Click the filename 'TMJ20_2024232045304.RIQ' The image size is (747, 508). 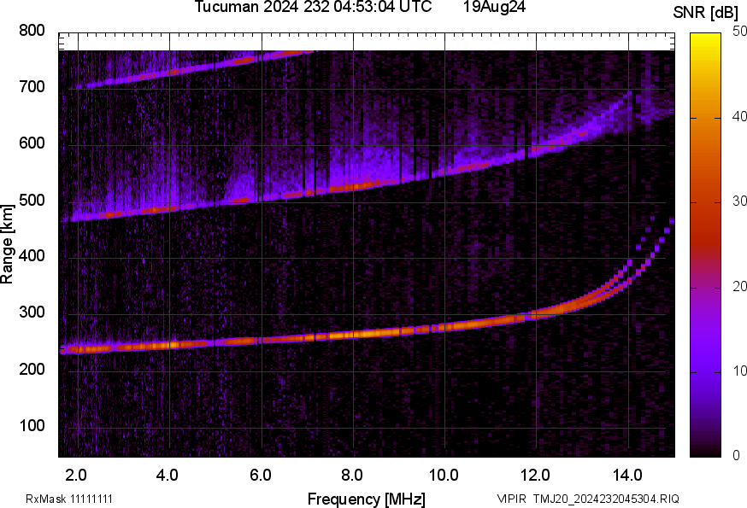[x=606, y=499]
